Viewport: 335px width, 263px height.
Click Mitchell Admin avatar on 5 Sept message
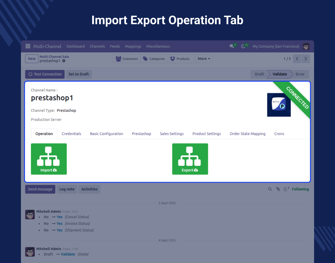coord(30,214)
